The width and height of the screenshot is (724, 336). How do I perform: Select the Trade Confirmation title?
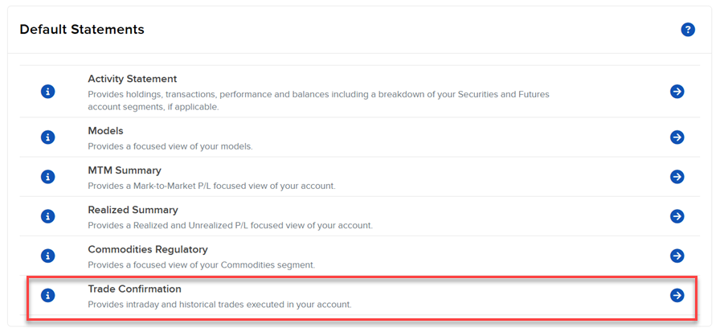pos(134,289)
